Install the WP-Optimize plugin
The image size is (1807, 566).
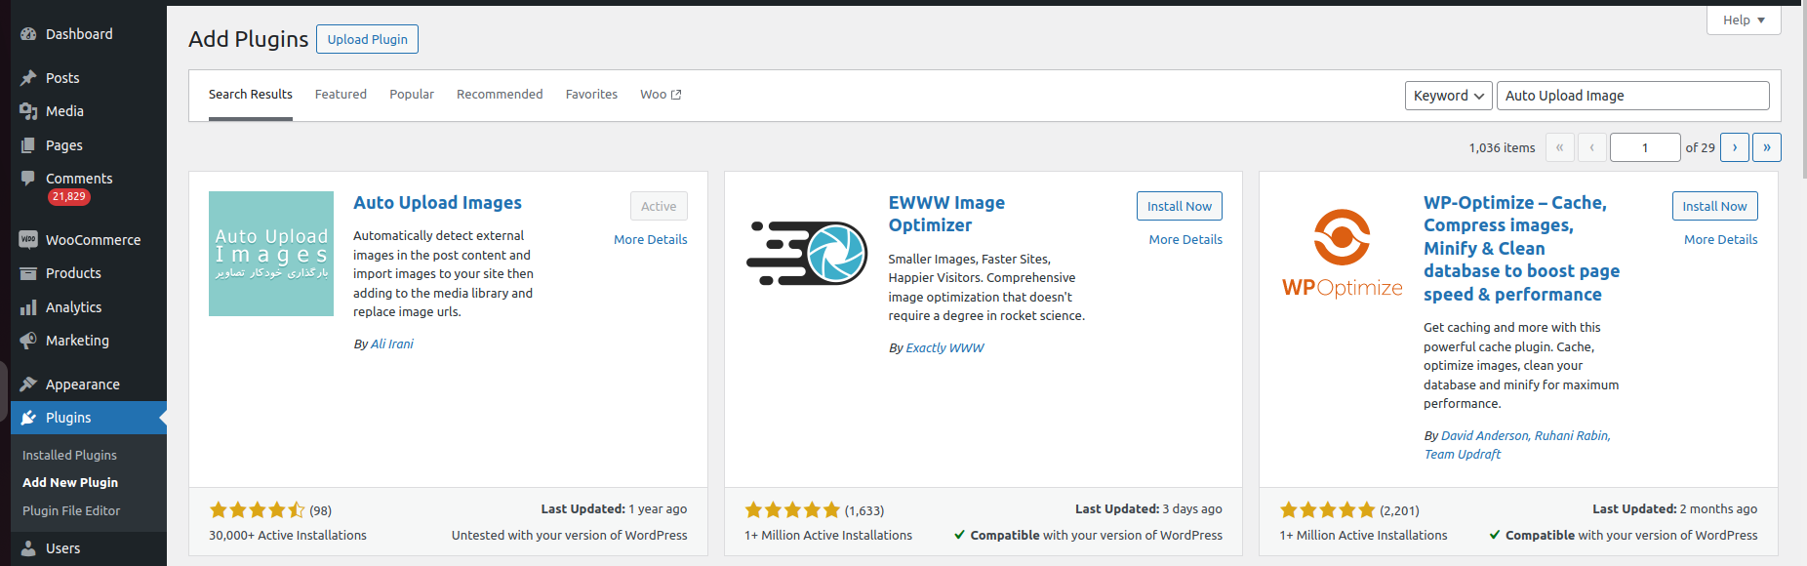(1714, 206)
